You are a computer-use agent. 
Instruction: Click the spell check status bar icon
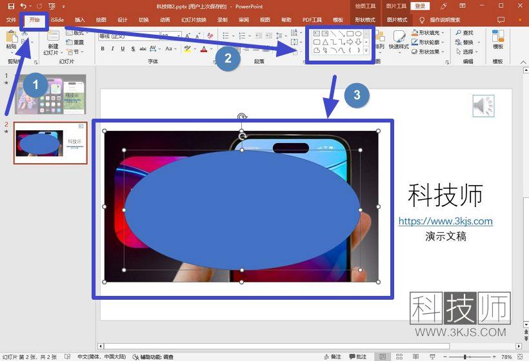(68, 356)
